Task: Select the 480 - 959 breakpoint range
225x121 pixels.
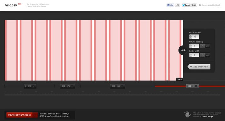Action: pyautogui.click(x=116, y=86)
